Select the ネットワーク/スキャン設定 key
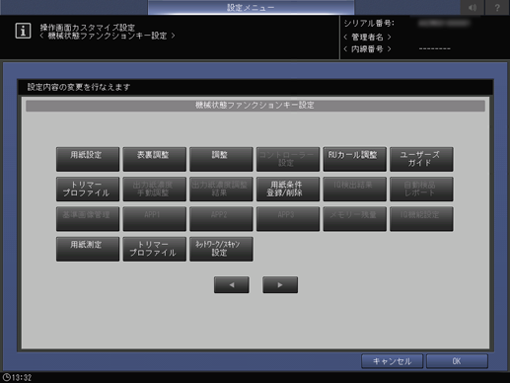 pos(221,249)
